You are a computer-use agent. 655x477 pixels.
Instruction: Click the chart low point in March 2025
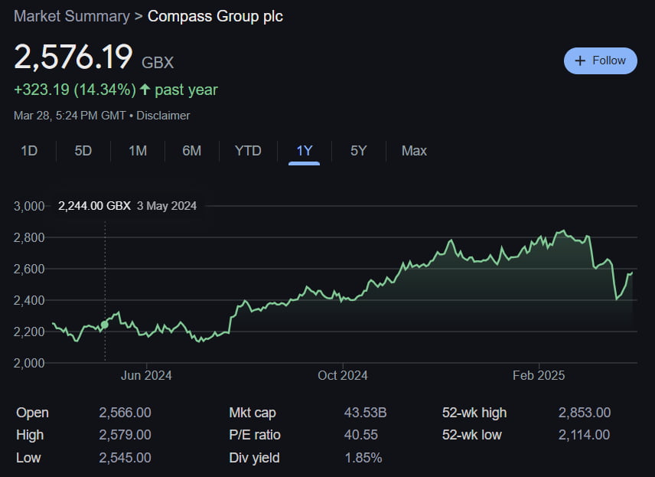[x=618, y=299]
